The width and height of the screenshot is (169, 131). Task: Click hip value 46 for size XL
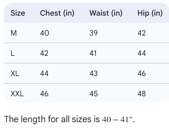(x=141, y=73)
